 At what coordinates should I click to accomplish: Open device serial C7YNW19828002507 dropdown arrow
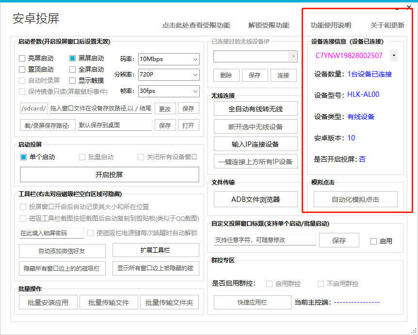click(x=394, y=56)
